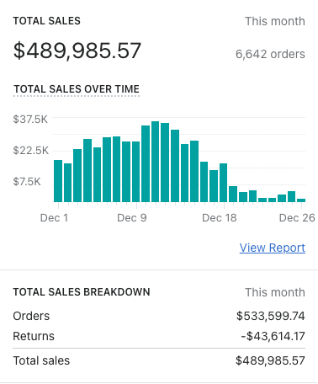
Task: Click the Dec 9 axis label
Action: click(132, 218)
